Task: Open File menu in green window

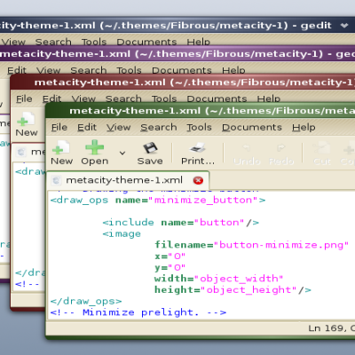Action: click(x=59, y=127)
